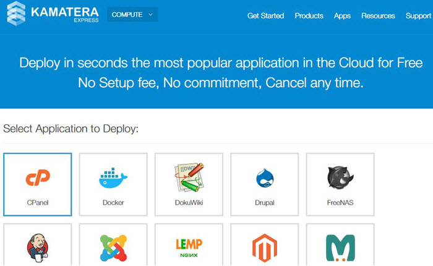Pick the DokuWiki application icon
433x266 pixels.
[x=189, y=178]
